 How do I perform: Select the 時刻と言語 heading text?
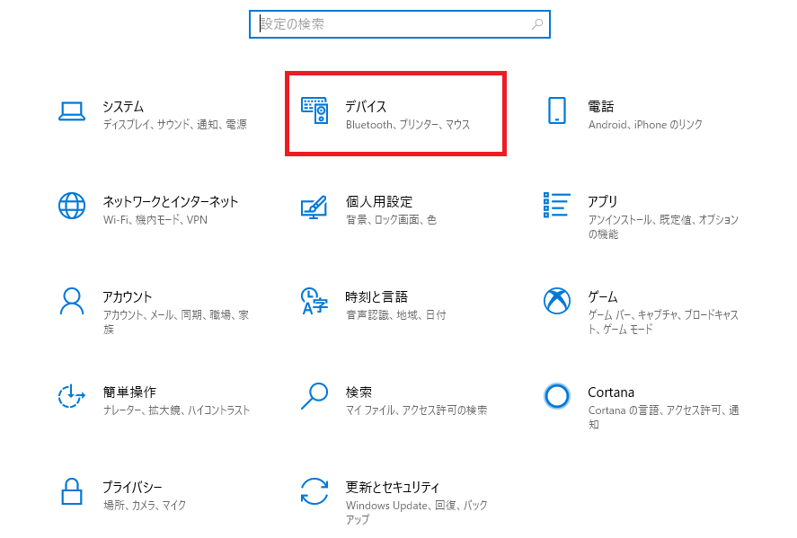point(376,296)
